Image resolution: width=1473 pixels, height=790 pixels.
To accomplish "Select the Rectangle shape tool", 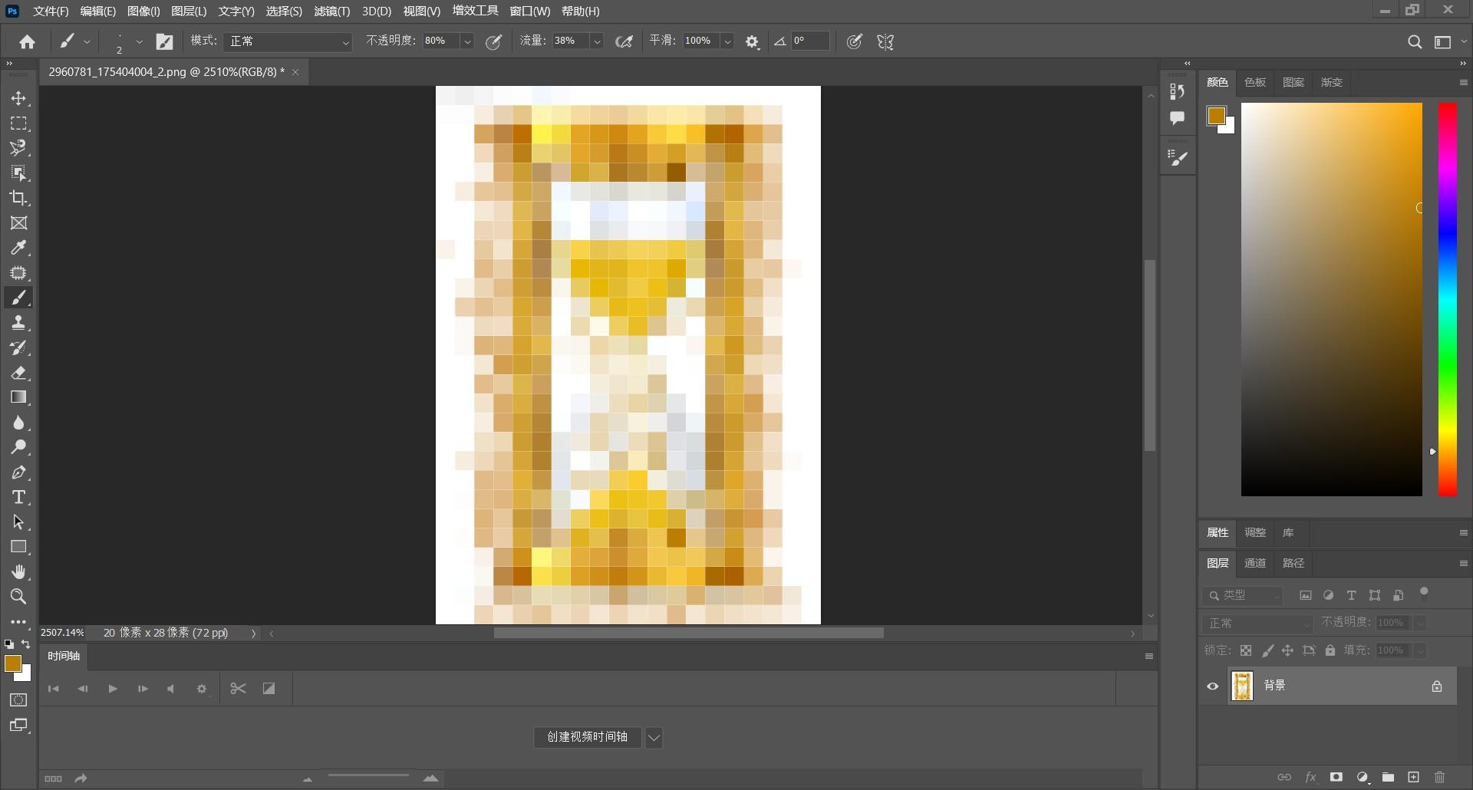I will pyautogui.click(x=19, y=547).
